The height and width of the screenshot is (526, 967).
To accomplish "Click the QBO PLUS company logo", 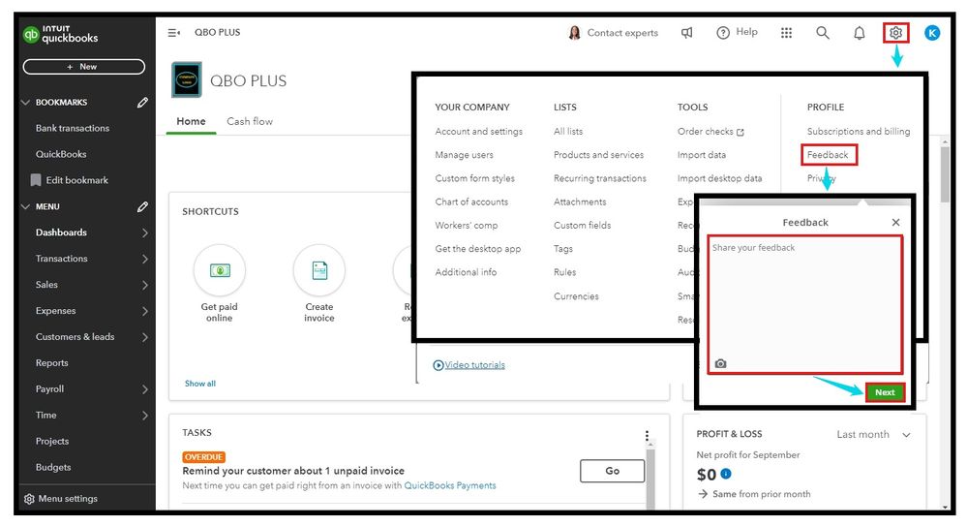I will pyautogui.click(x=186, y=79).
